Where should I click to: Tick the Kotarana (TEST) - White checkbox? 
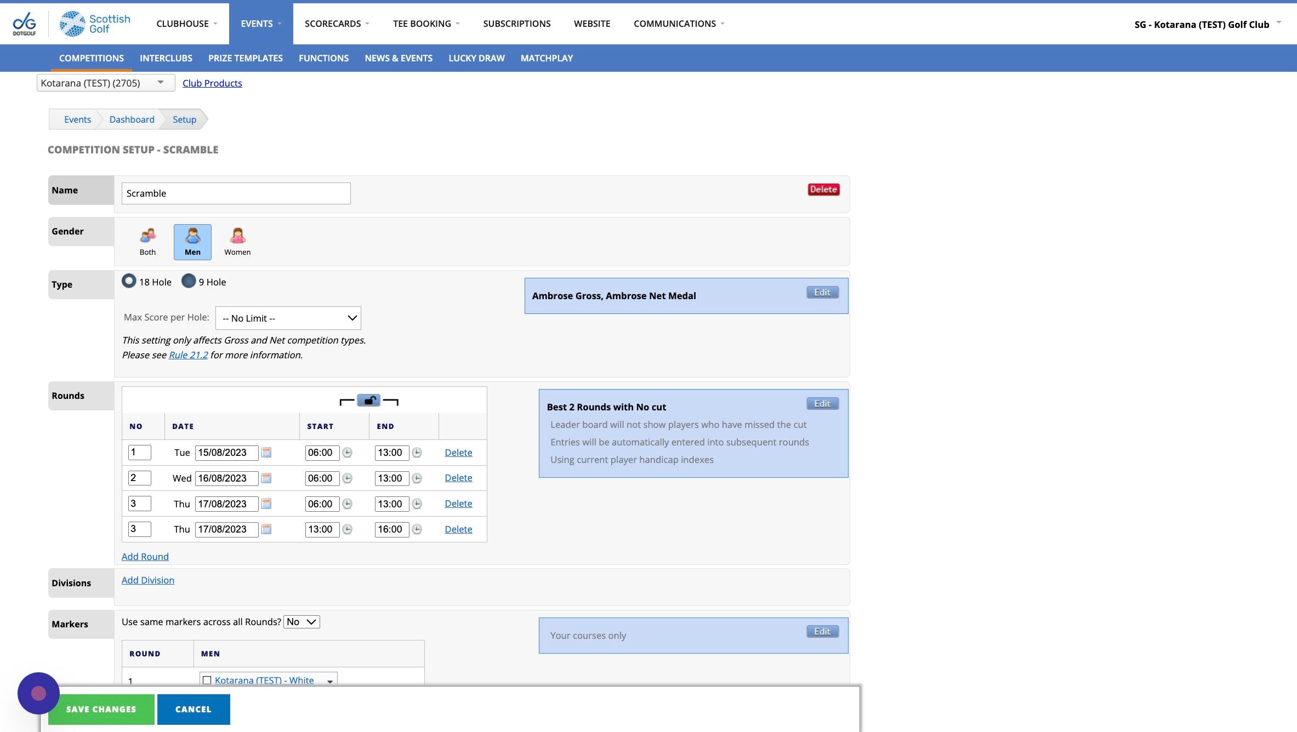coord(207,680)
